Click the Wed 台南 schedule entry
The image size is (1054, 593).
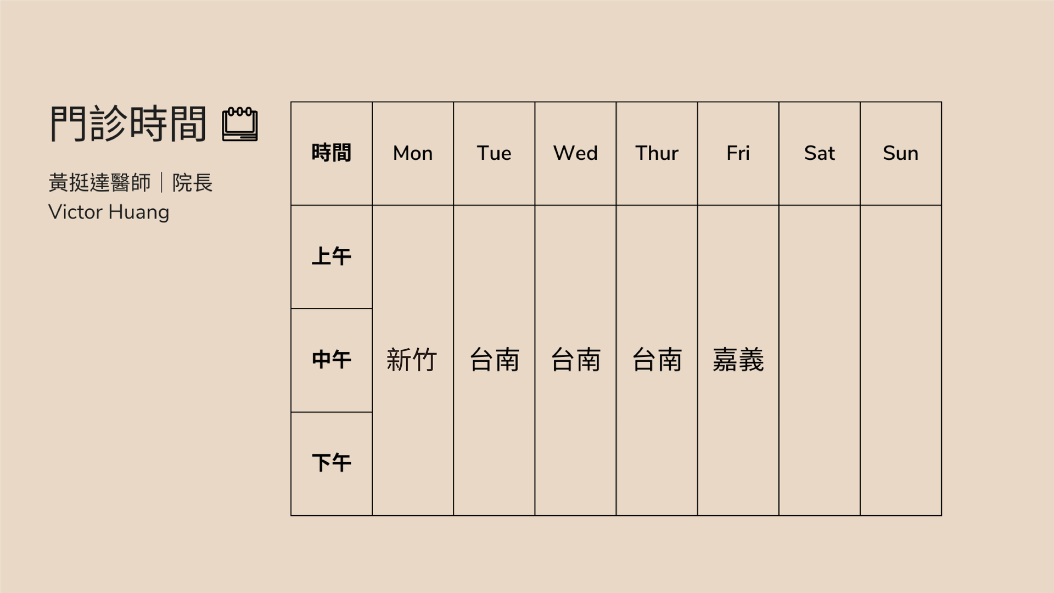pyautogui.click(x=575, y=359)
